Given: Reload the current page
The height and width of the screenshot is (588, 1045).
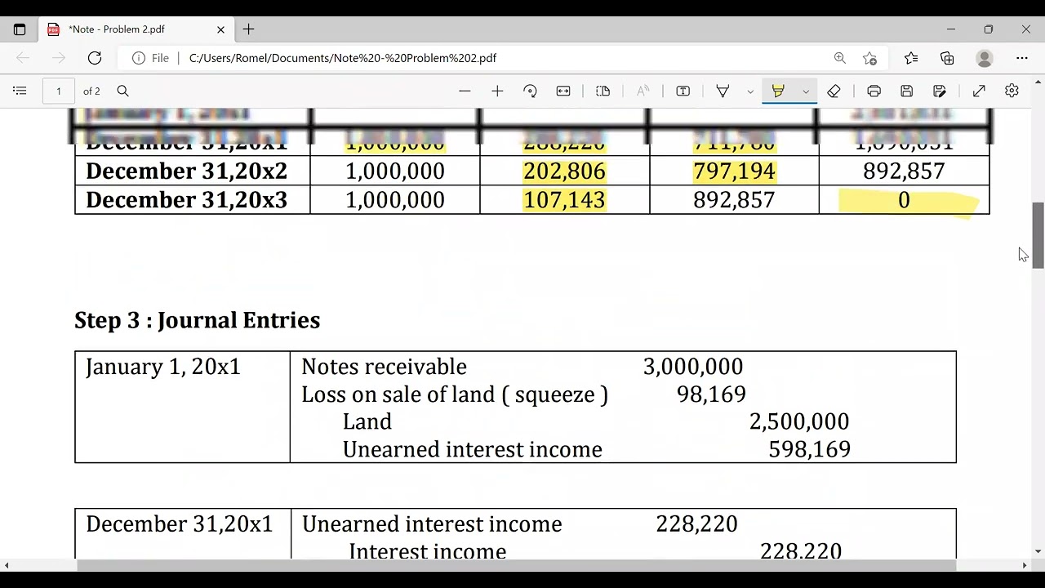Looking at the screenshot, I should (95, 58).
